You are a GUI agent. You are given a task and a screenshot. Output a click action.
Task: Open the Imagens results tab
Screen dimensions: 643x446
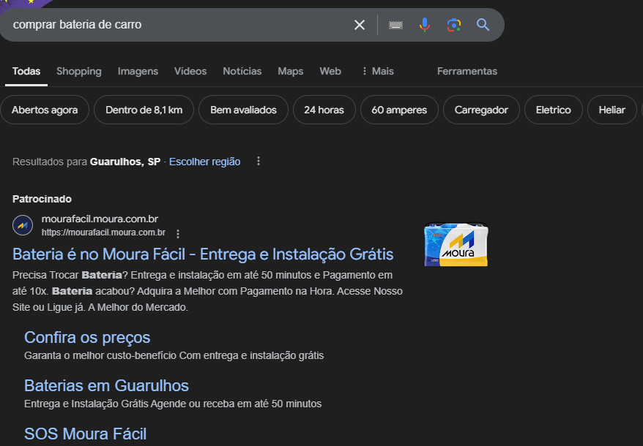coord(137,71)
